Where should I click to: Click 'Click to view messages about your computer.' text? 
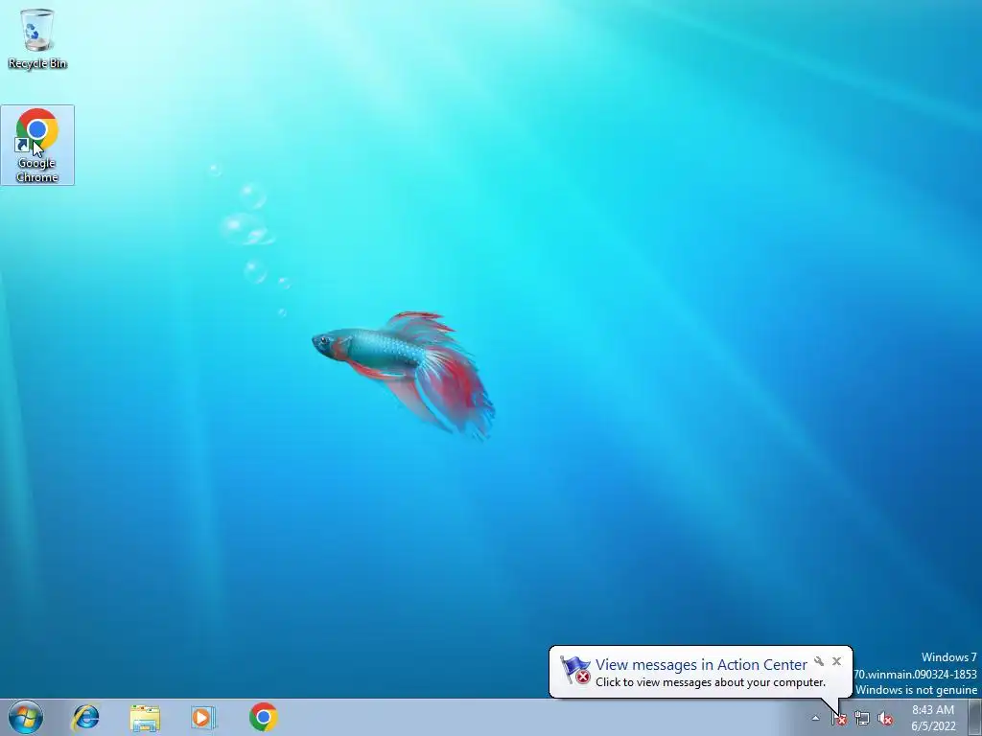pos(711,682)
